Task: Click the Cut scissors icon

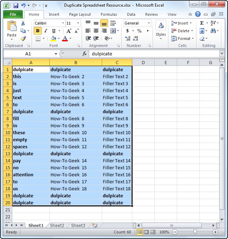Action: (23, 23)
